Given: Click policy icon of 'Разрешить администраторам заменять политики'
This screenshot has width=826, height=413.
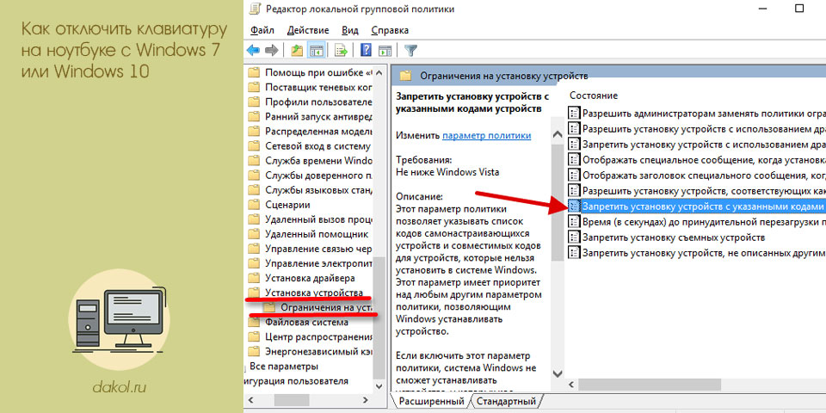Looking at the screenshot, I should [x=574, y=113].
